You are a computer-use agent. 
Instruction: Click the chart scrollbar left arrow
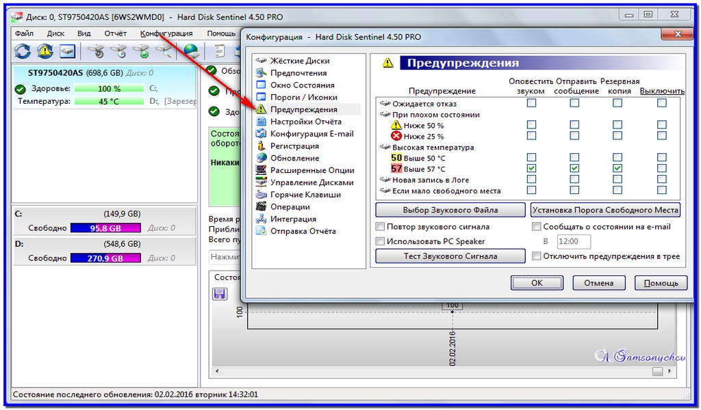click(x=217, y=371)
